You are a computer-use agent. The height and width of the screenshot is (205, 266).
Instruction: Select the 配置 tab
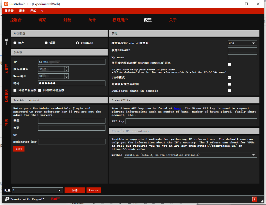click(x=148, y=20)
